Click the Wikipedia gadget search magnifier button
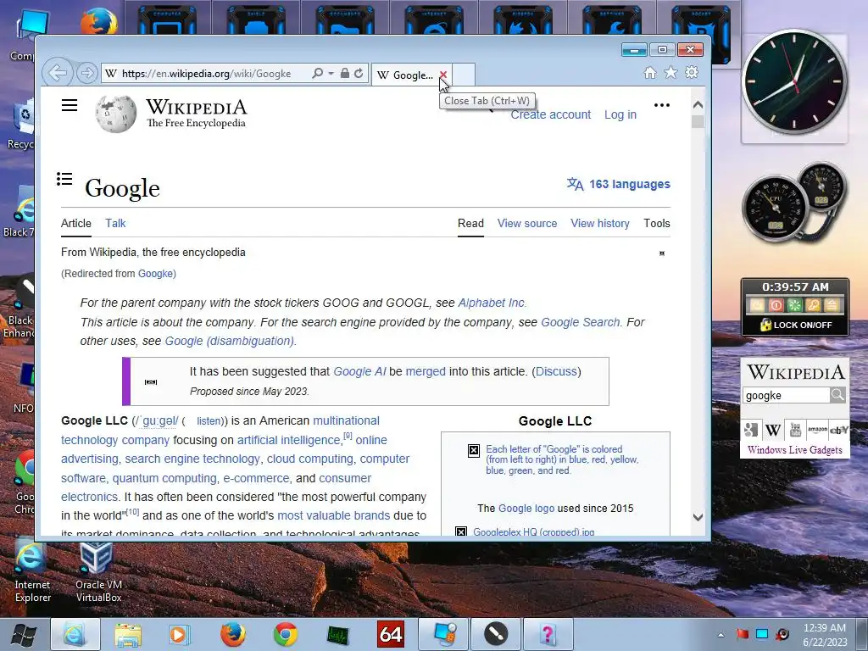This screenshot has width=868, height=651. [x=837, y=395]
